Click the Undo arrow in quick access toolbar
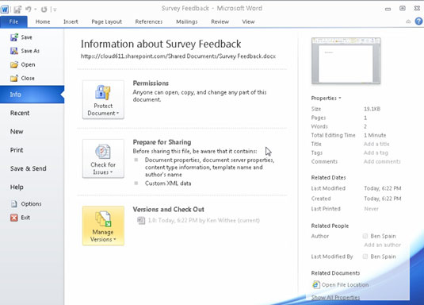Image resolution: width=424 pixels, height=305 pixels. point(28,10)
